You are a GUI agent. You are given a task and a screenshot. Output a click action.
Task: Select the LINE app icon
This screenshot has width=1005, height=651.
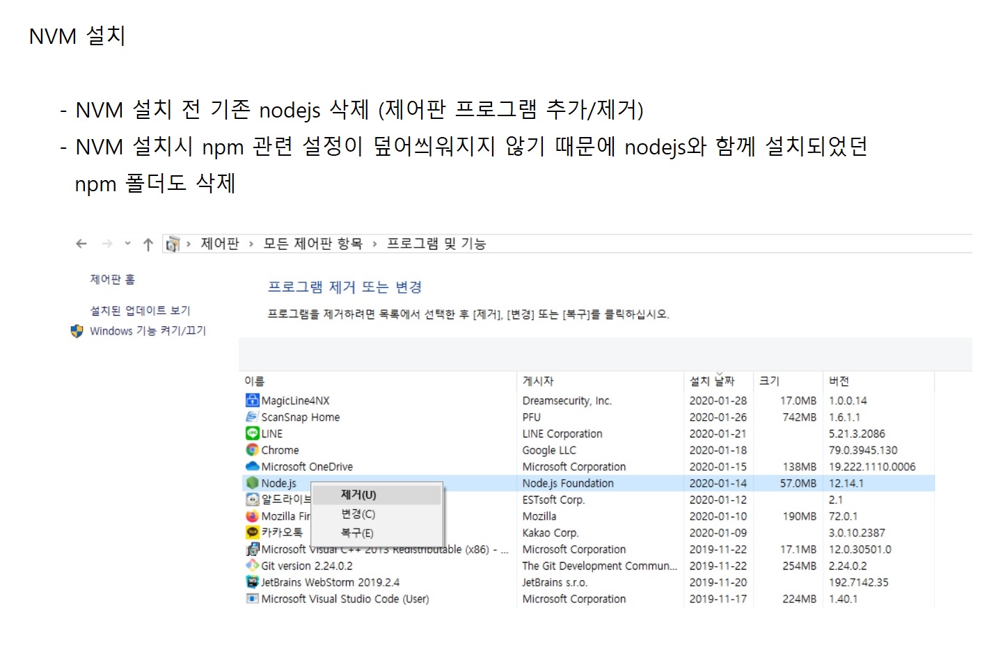(252, 433)
